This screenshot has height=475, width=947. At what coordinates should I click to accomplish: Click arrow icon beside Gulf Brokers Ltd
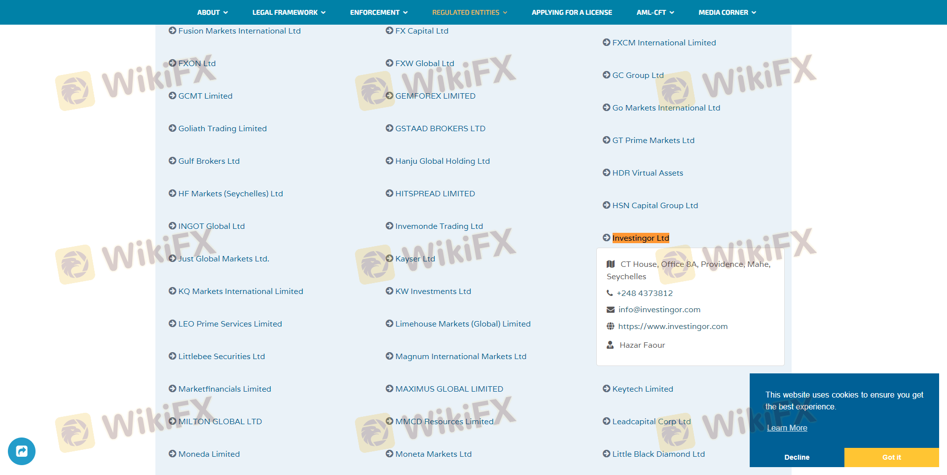click(x=173, y=161)
